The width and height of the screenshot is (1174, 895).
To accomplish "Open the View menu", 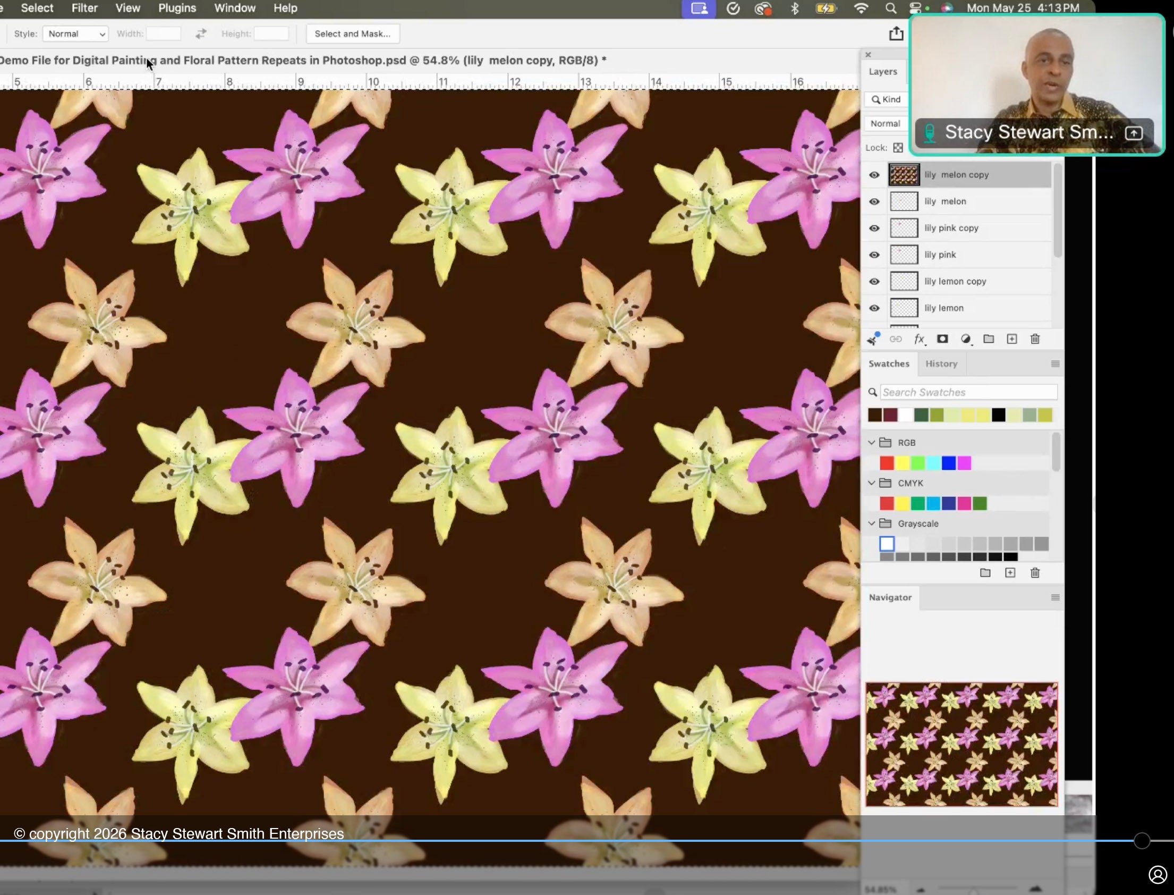I will pos(128,8).
